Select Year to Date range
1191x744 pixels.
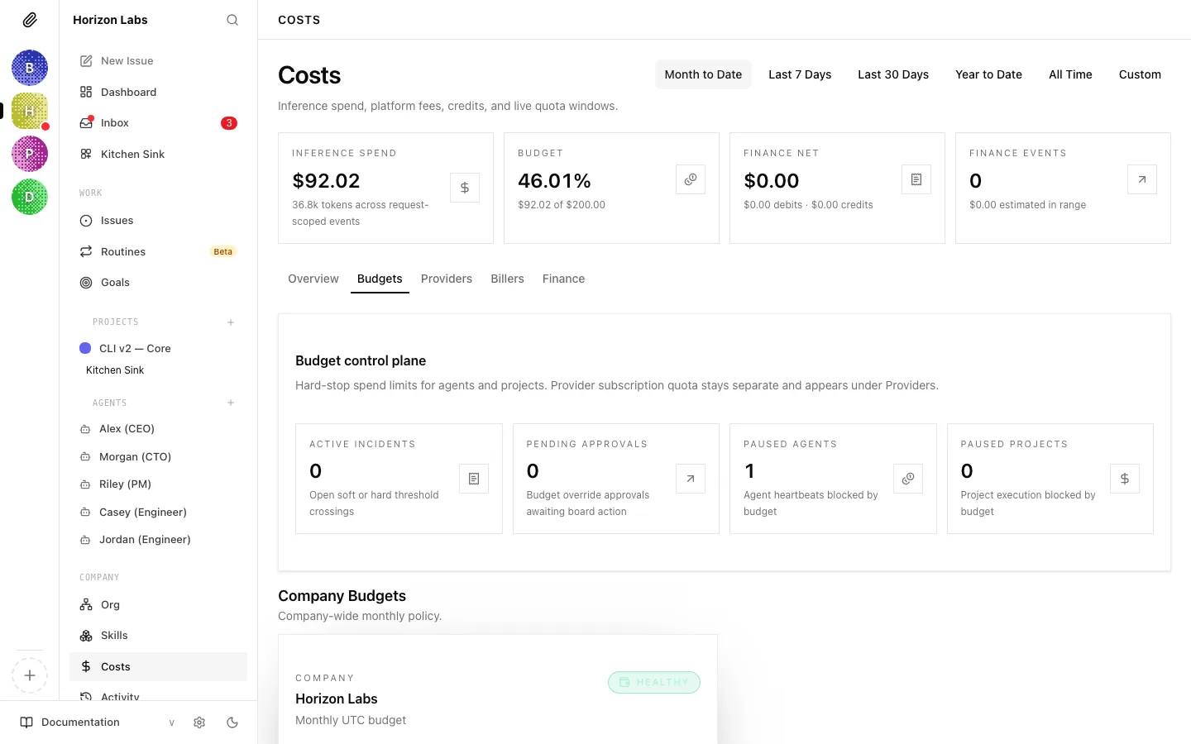988,74
